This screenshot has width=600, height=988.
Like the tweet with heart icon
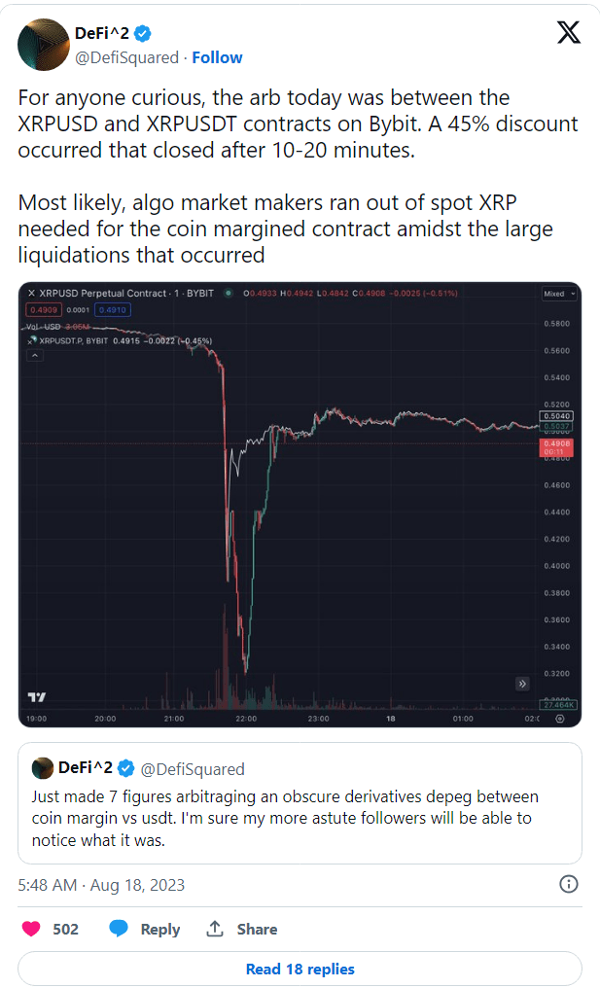coord(31,929)
